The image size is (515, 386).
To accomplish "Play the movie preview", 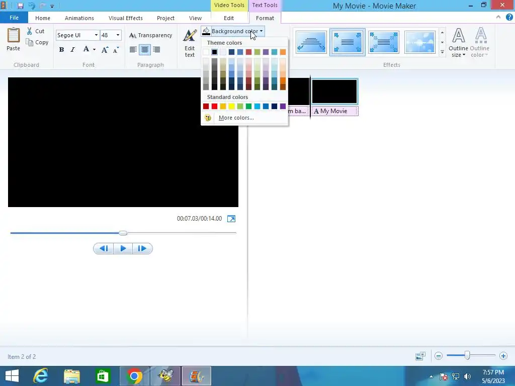I will pos(123,248).
